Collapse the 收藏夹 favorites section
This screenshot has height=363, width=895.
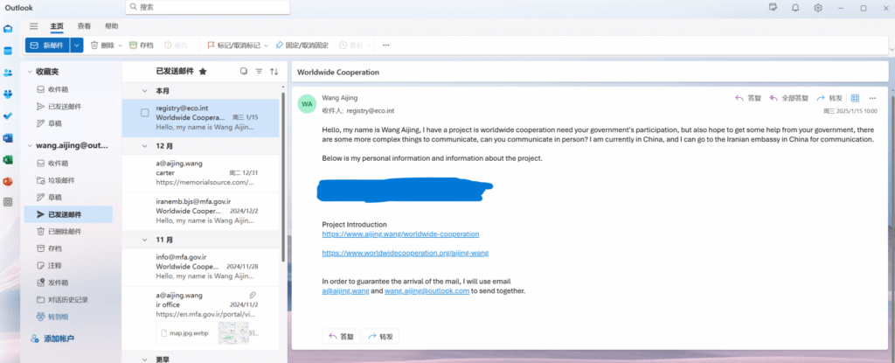coord(30,71)
